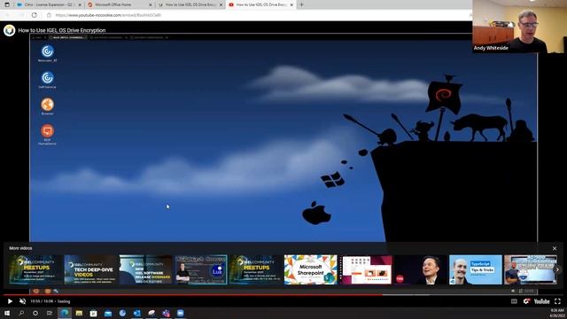Open the TypeScript Tips & Tricks thumbnail

[x=476, y=269]
